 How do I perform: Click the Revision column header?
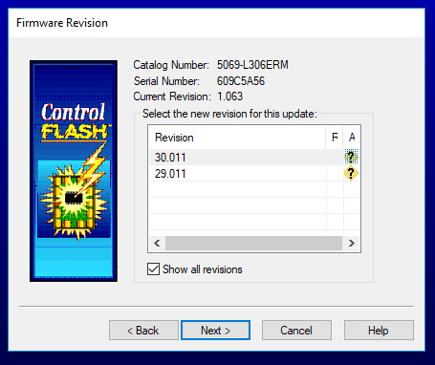(x=237, y=138)
